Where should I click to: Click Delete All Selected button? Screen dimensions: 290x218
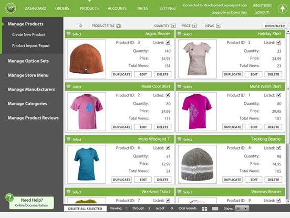(85, 209)
